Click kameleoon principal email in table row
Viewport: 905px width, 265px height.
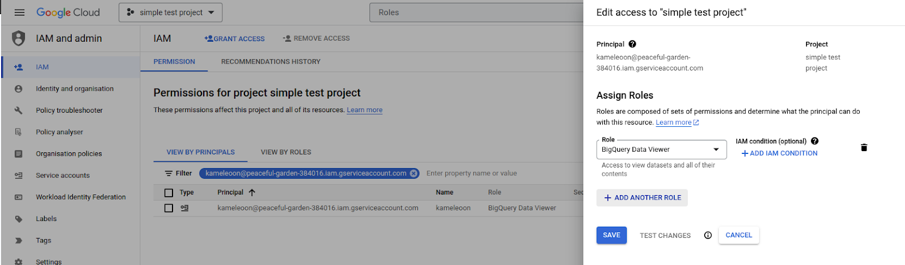point(318,208)
